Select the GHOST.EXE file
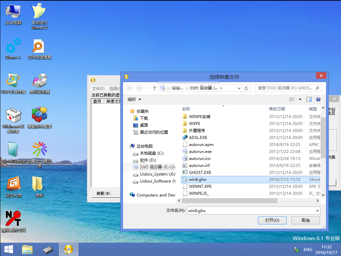The width and height of the screenshot is (341, 256). (x=200, y=172)
